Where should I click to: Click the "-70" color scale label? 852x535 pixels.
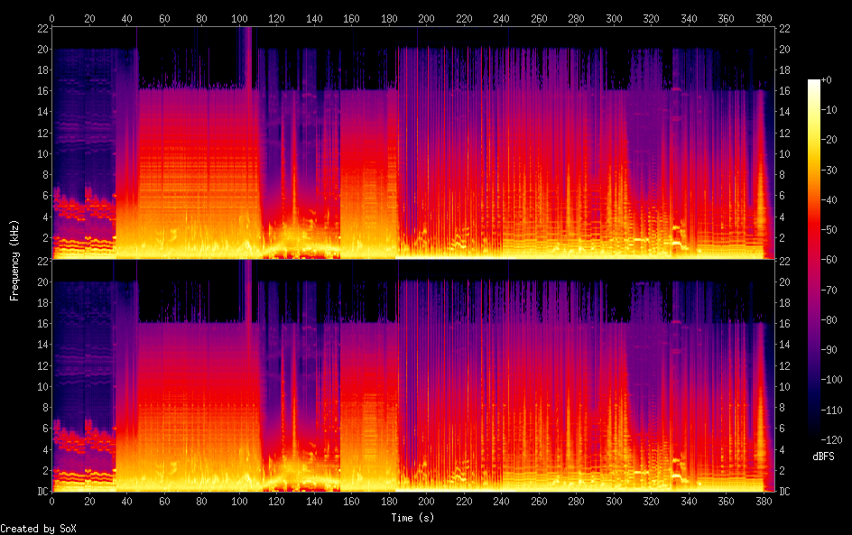click(x=829, y=290)
